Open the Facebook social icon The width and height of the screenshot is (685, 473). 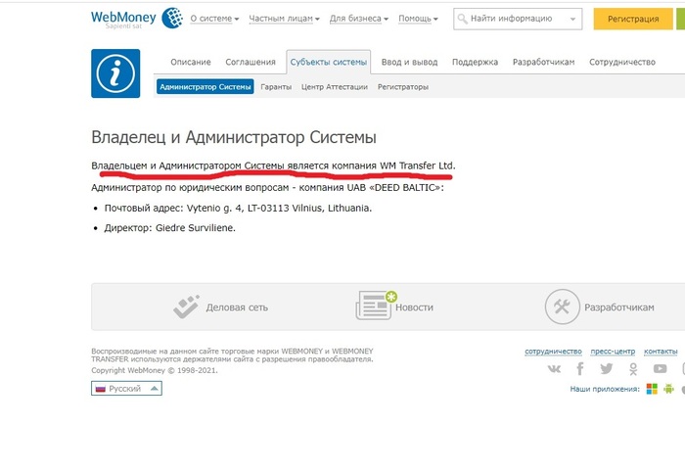point(580,369)
